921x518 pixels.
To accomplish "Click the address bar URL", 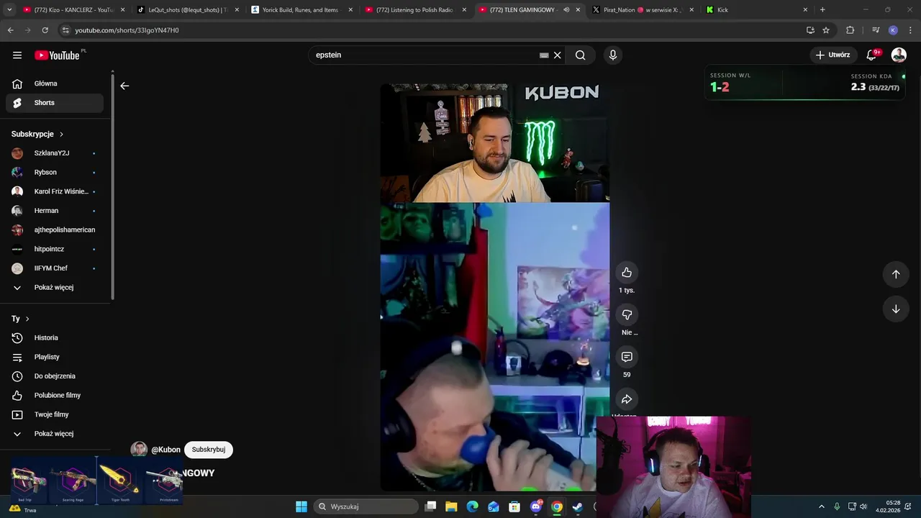I will pyautogui.click(x=127, y=30).
